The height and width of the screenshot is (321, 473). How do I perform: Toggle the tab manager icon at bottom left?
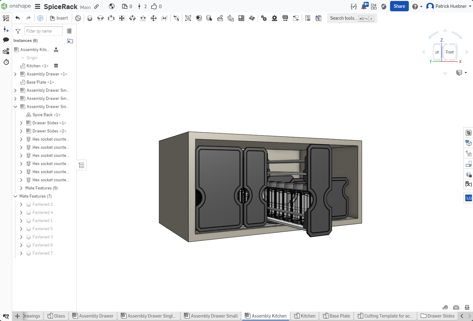point(6,316)
